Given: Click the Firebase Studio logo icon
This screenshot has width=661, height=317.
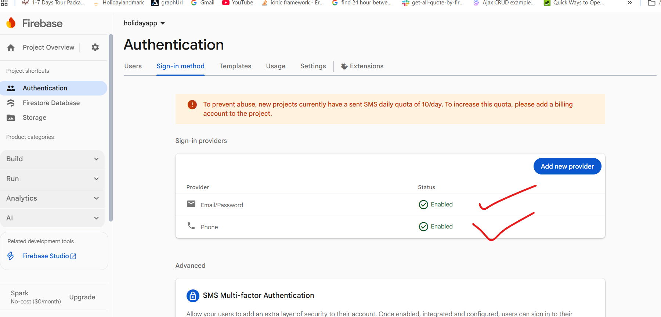Looking at the screenshot, I should coord(11,256).
